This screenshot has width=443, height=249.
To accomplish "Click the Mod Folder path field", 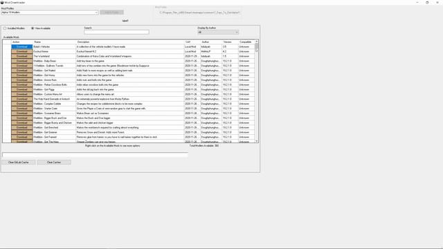I will tap(199, 12).
